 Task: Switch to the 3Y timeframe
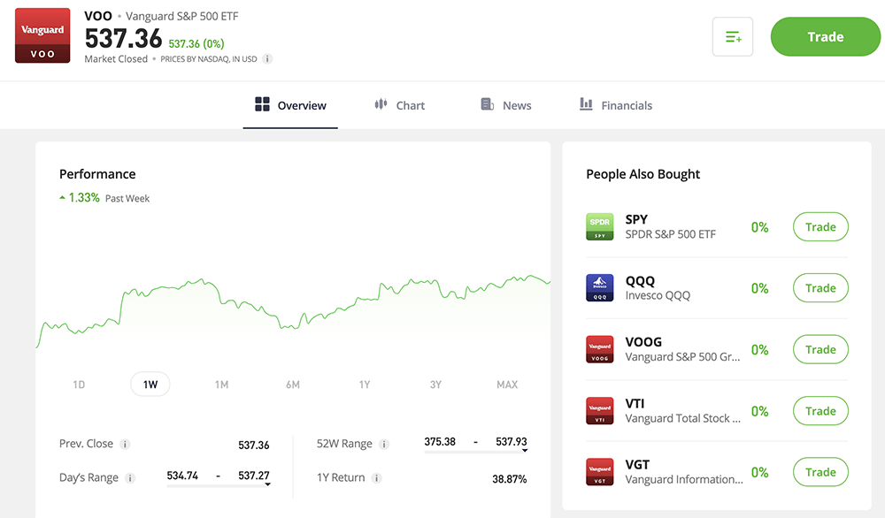coord(435,385)
